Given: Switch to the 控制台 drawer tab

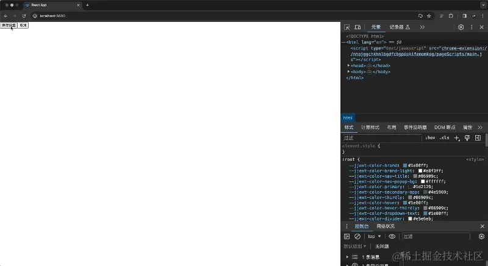Looking at the screenshot, I should [362, 226].
